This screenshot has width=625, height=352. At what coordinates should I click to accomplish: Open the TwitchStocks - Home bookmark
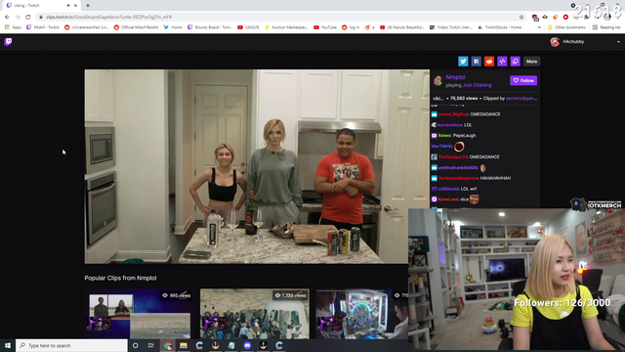[x=499, y=27]
